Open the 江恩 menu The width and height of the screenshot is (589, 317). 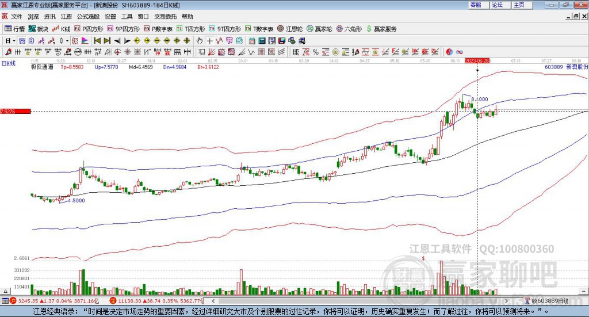[x=66, y=17]
